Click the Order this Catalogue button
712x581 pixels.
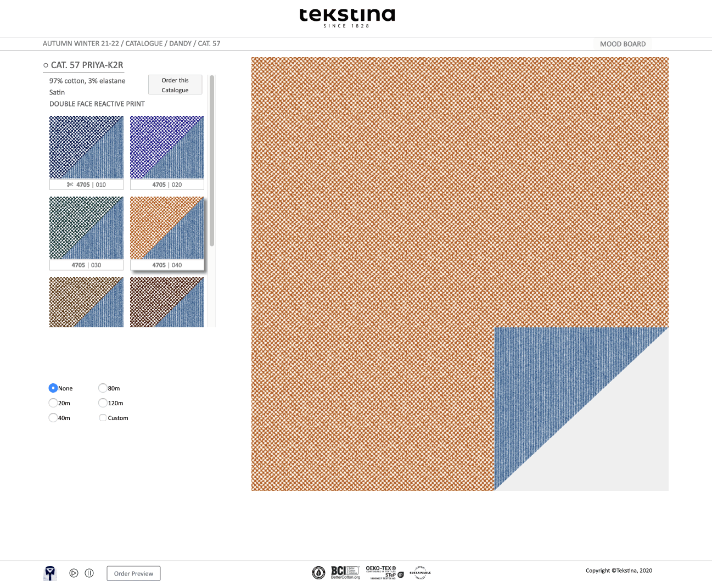(175, 85)
